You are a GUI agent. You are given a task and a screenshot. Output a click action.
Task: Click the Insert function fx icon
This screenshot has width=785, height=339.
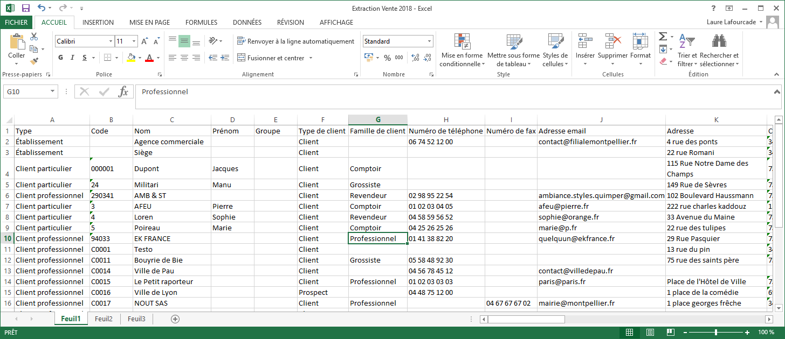tap(123, 91)
